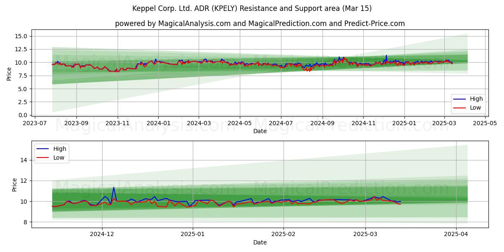This screenshot has width=504, height=252.
Task: Click the '2023-11' x-axis label
Action: click(x=117, y=123)
